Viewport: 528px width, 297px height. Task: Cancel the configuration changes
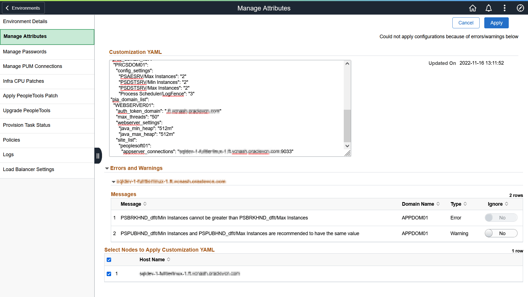[466, 23]
